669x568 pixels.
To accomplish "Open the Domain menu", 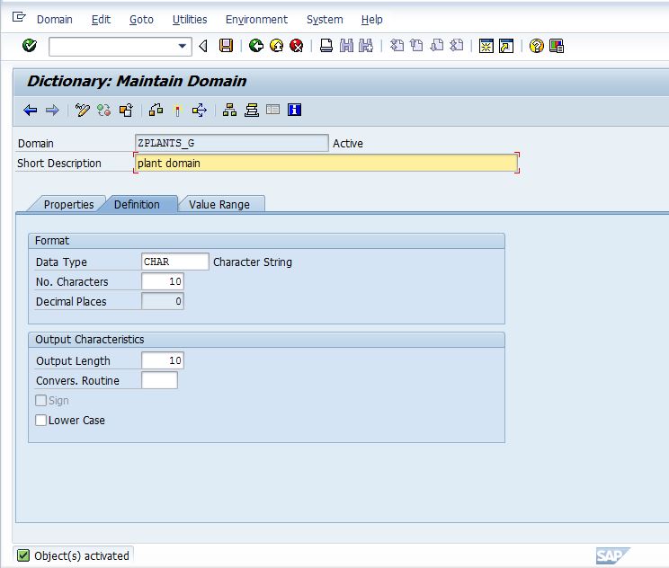I will tap(55, 20).
